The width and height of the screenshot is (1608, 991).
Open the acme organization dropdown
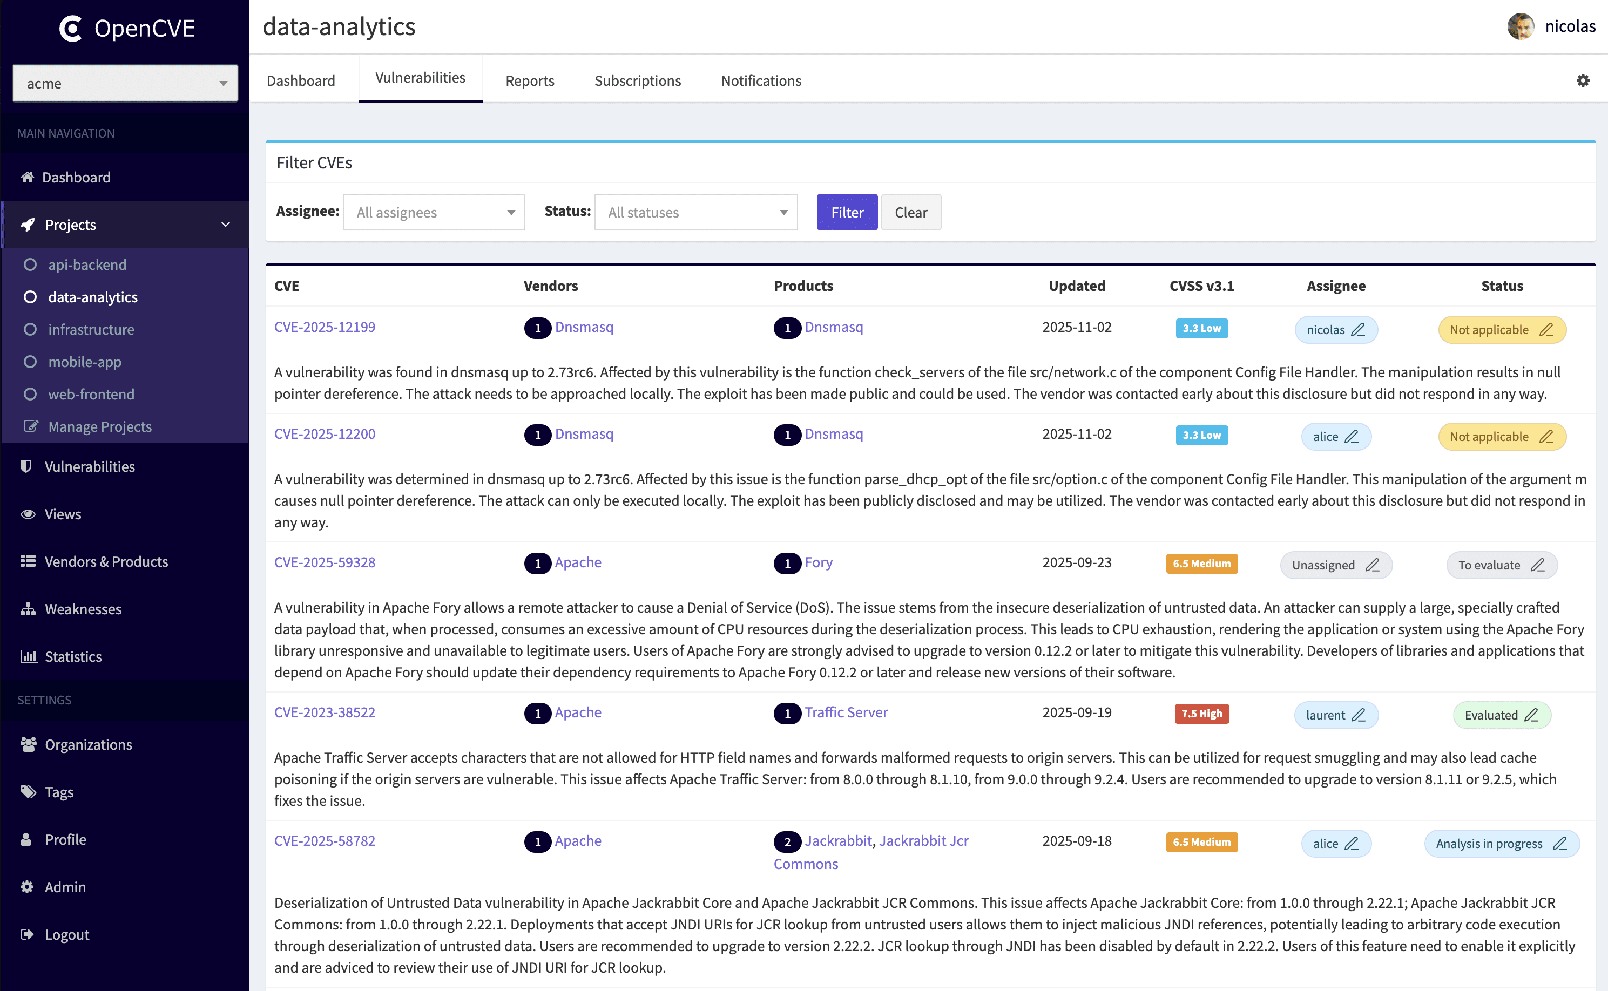pyautogui.click(x=125, y=83)
